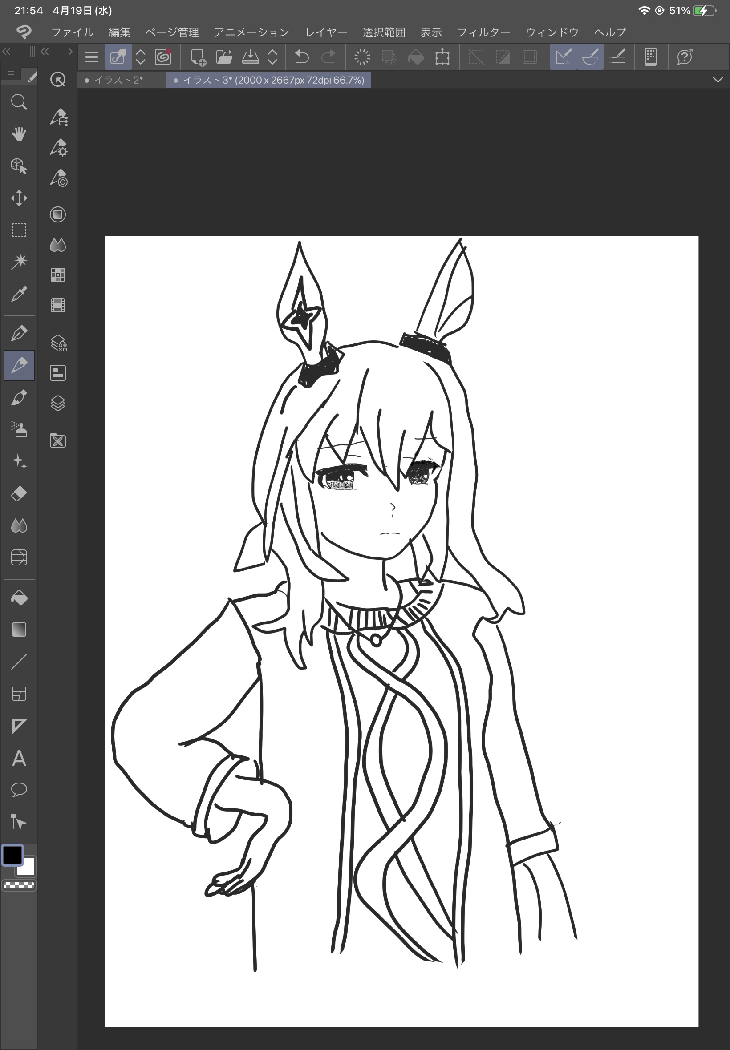Choose the Auto Select magic wand tool
730x1050 pixels.
tap(19, 262)
